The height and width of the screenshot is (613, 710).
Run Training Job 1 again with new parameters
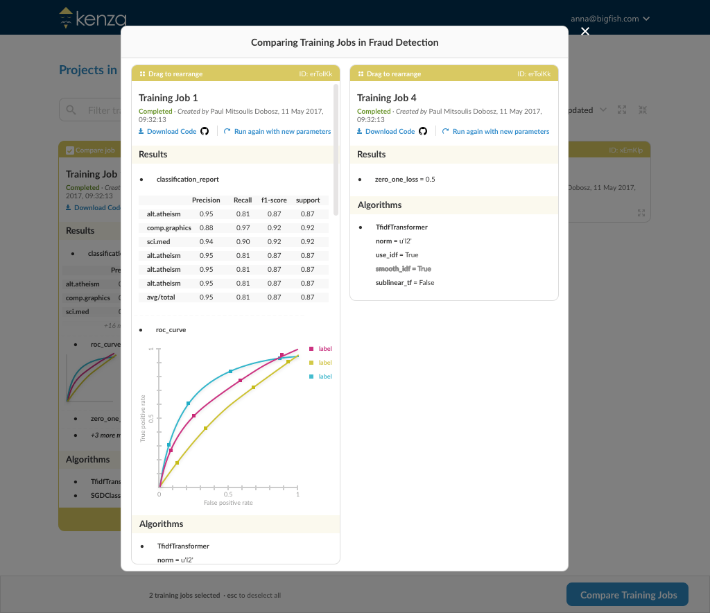point(277,131)
